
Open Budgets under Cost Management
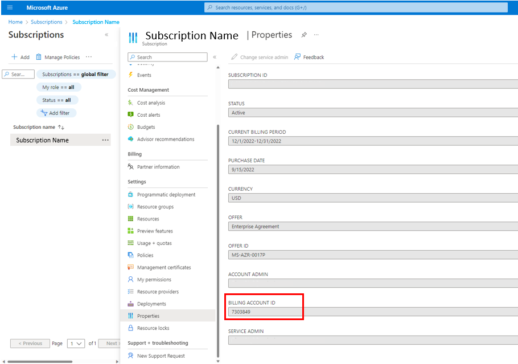pos(146,127)
